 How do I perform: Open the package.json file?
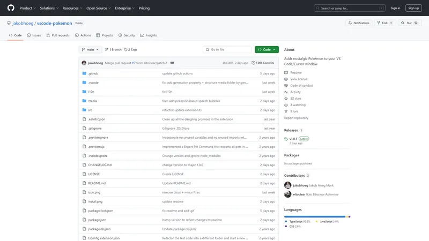[x=97, y=220]
